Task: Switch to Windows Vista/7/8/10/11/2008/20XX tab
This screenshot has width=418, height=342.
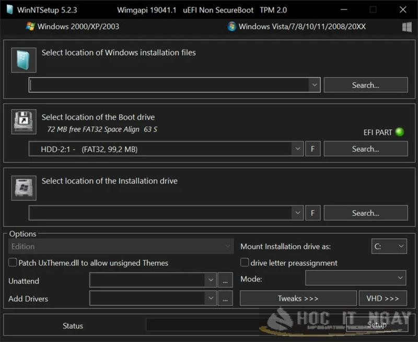Action: (296, 27)
